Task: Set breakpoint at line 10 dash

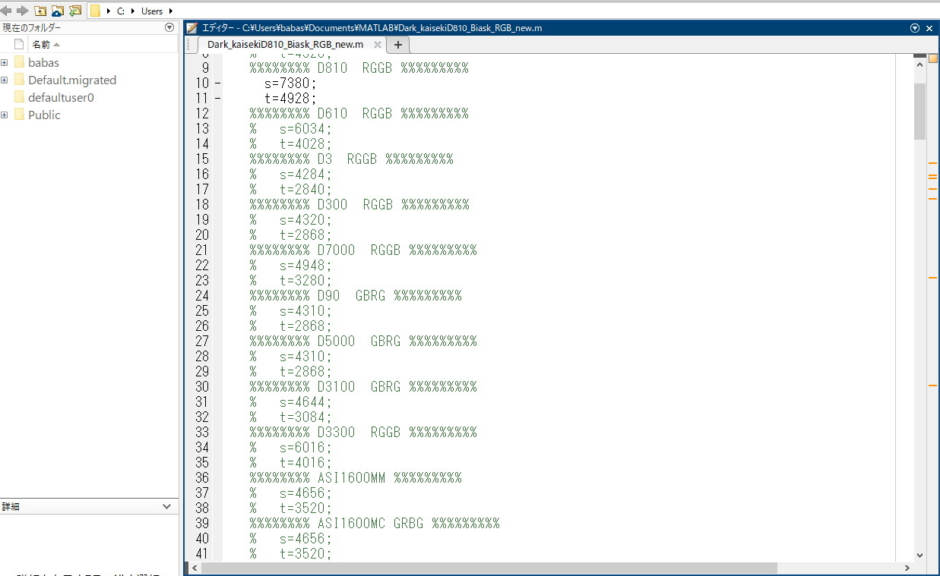Action: tap(218, 83)
